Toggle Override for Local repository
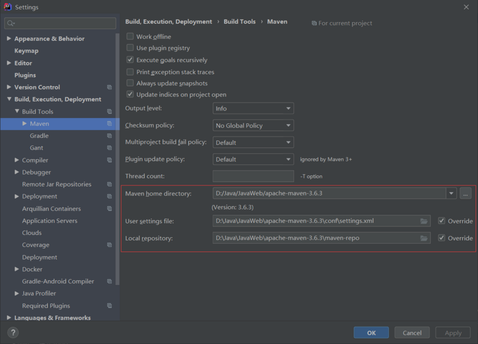Screen dimensions: 478x344 442,238
